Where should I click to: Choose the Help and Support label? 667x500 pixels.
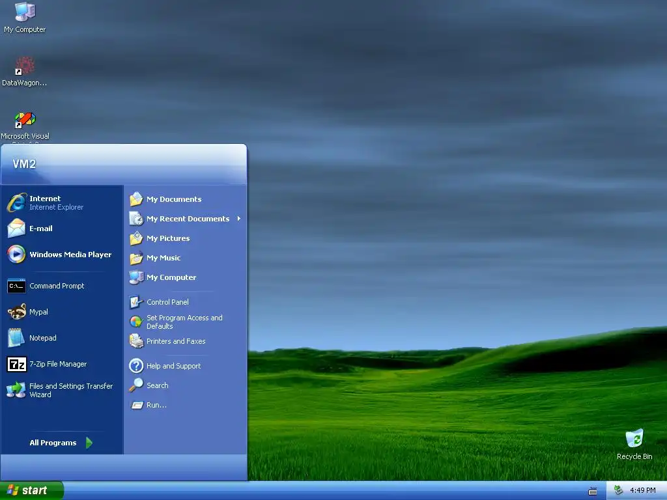[173, 366]
